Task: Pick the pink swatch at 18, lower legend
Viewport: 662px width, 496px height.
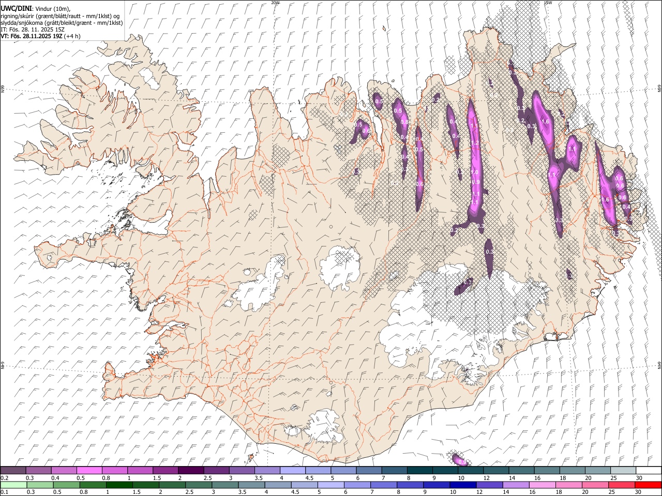Action: (x=568, y=485)
